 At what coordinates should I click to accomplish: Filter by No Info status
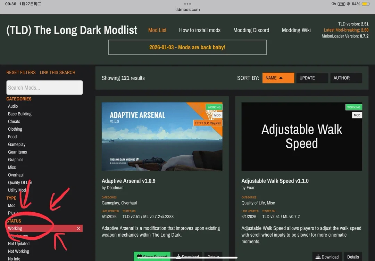[x=14, y=259]
